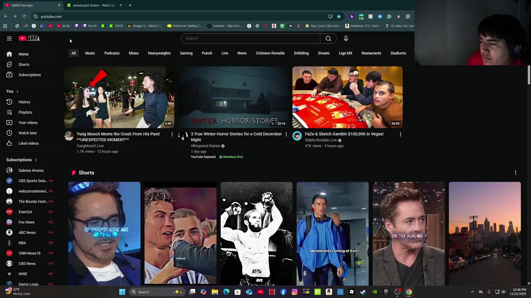Viewport: 531px width, 298px height.
Task: Open the YouTube hamburger guide menu
Action: 9,38
